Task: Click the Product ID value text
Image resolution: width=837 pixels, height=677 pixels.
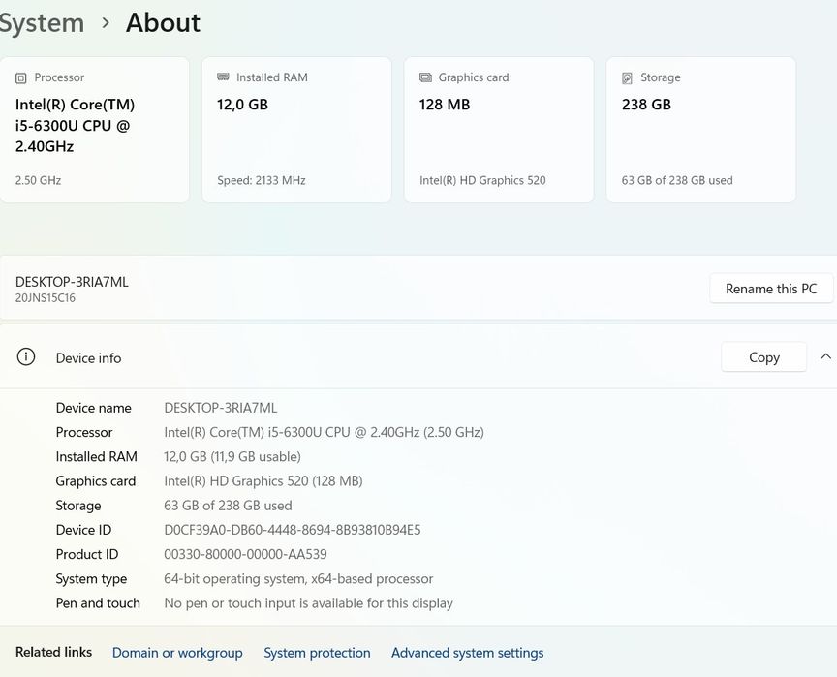Action: tap(245, 554)
